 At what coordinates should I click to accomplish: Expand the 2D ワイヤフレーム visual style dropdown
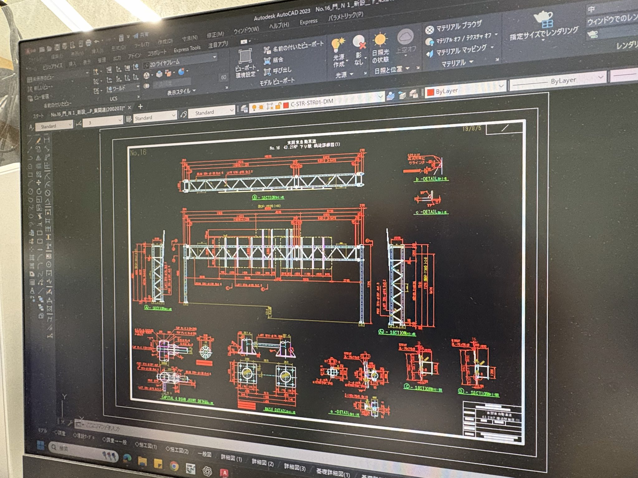[214, 57]
